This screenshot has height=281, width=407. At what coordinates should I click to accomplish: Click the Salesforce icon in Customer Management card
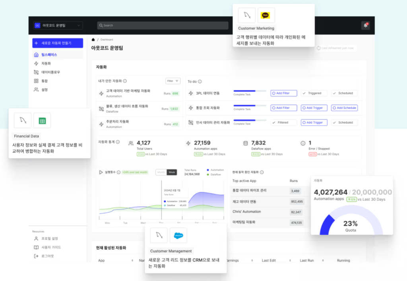tap(178, 235)
